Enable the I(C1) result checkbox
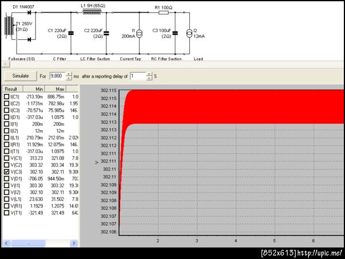This screenshot has height=259, width=345. coord(6,97)
